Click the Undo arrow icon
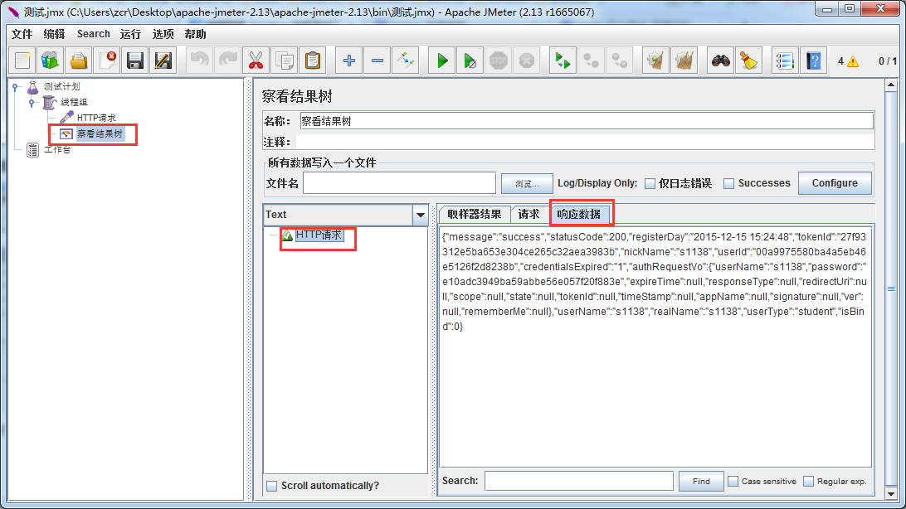Screen dimensions: 906x509 point(200,61)
